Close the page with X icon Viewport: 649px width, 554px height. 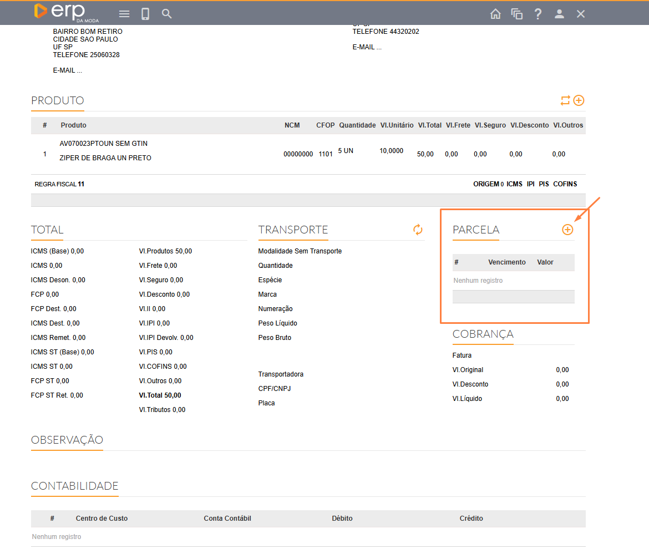581,14
